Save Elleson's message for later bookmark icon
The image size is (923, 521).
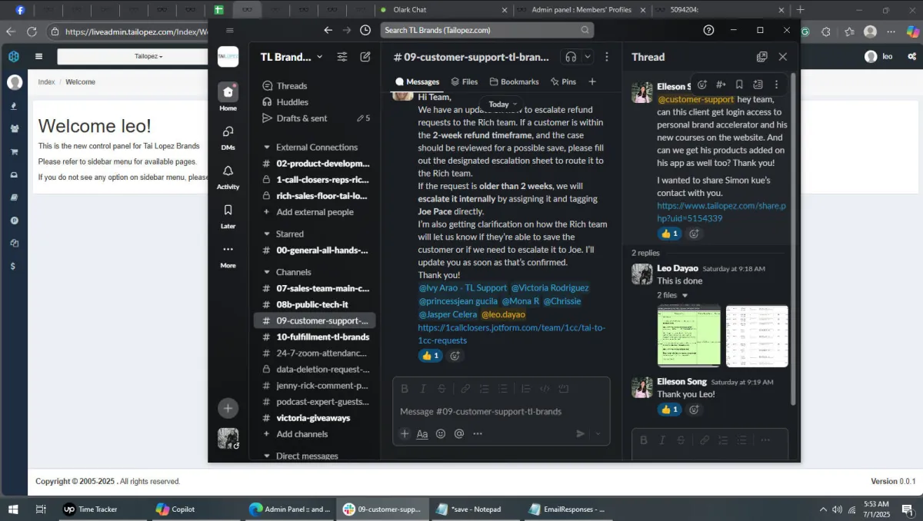click(739, 85)
